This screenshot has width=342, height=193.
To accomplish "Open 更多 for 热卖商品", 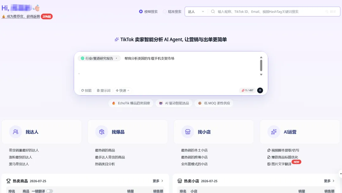I will tap(158, 181).
